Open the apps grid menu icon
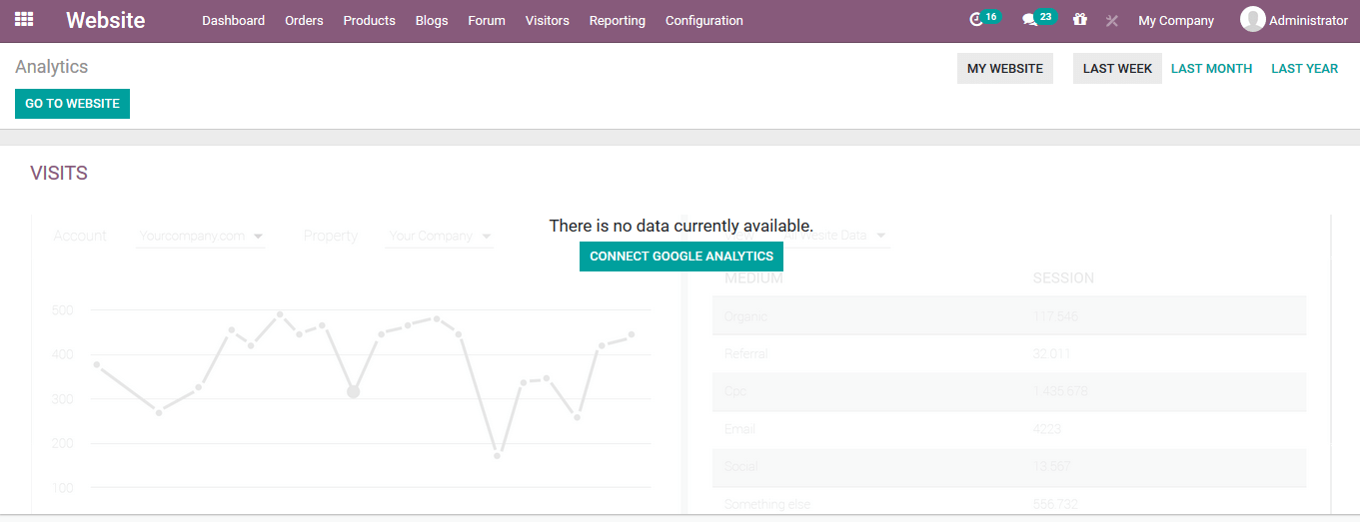Screen dimensions: 1360x522 (x=24, y=20)
